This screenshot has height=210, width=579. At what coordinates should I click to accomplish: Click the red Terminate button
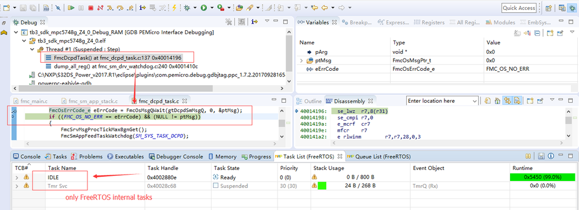point(90,8)
